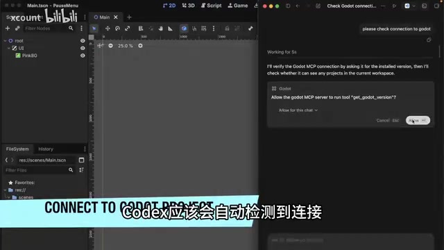Select the Scale Mode tool
Screen dimensions: 444x250
click(128, 28)
